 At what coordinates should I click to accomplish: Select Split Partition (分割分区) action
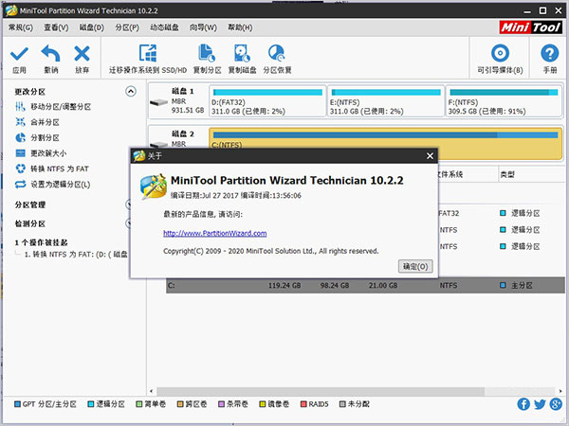point(37,138)
